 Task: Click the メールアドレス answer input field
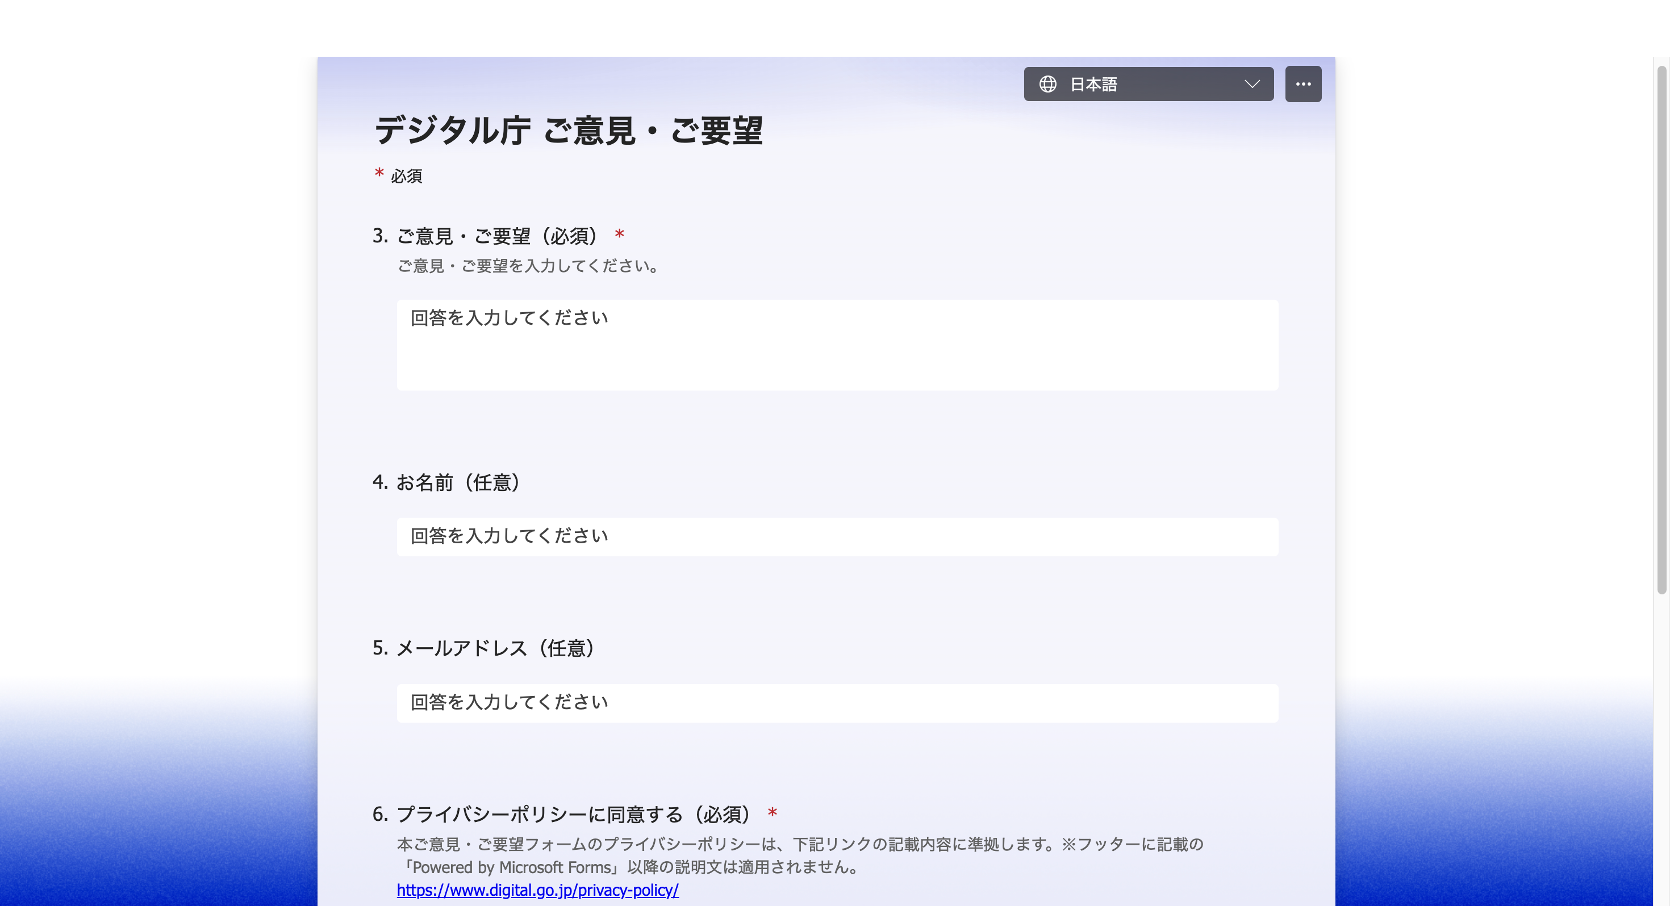coord(836,703)
